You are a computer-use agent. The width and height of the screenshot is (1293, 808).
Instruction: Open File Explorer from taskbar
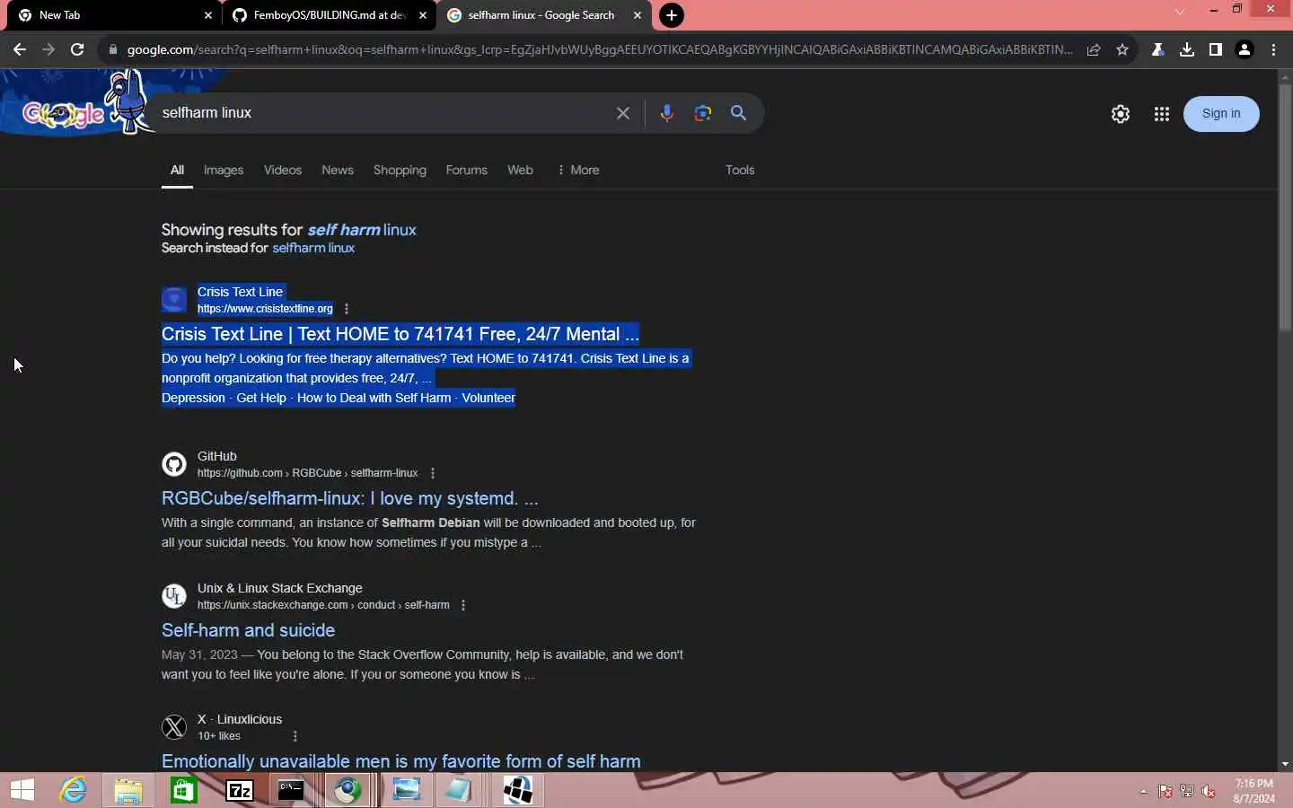point(128,790)
